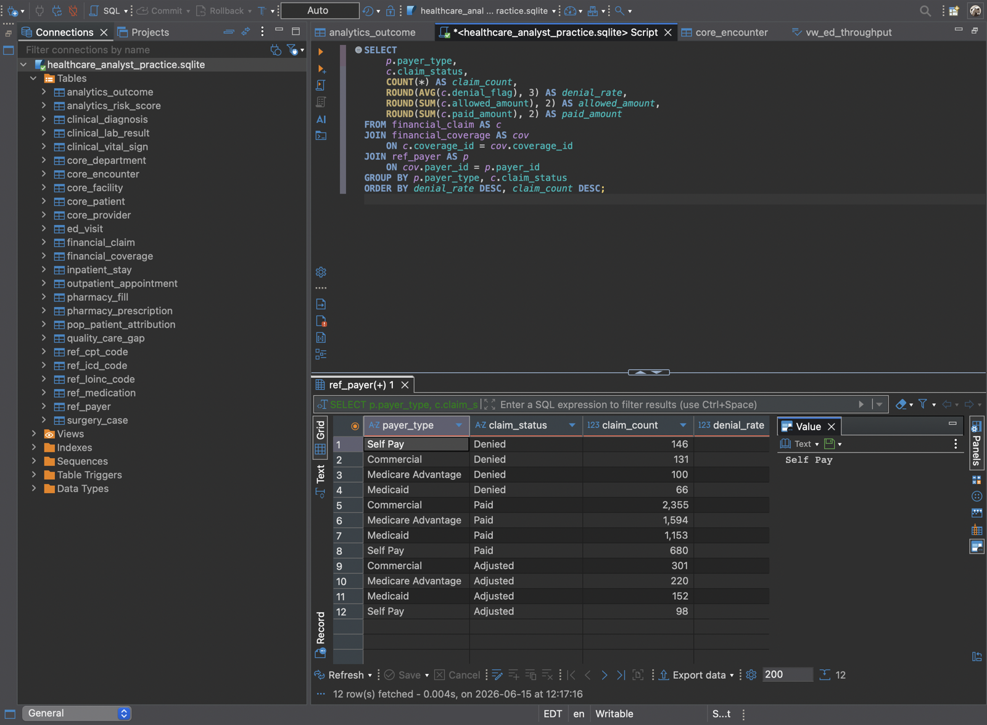987x725 pixels.
Task: Toggle the Panels side button
Action: coord(977,443)
